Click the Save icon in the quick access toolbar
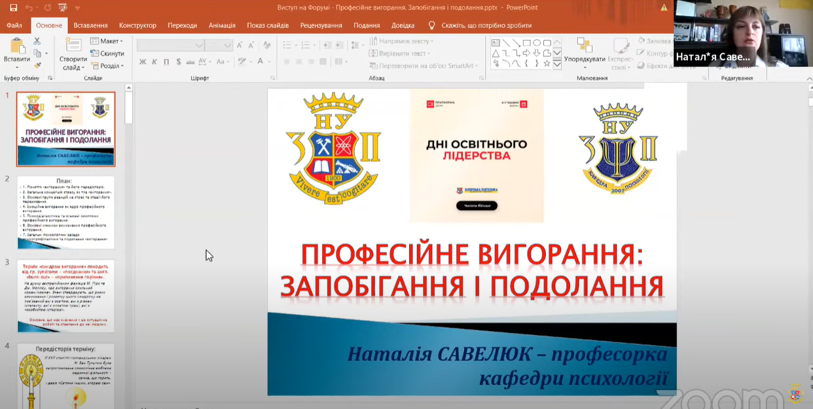The width and height of the screenshot is (813, 409). 13,7
